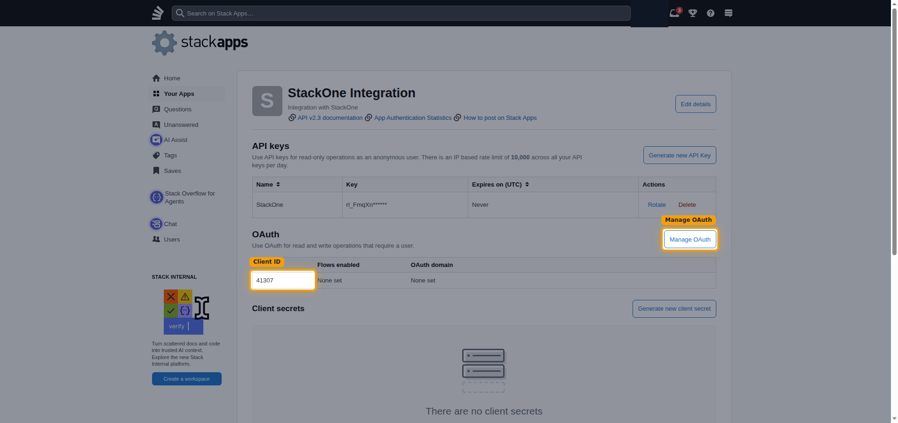Image resolution: width=898 pixels, height=423 pixels.
Task: Click the Client secrets heading
Action: [x=278, y=309]
